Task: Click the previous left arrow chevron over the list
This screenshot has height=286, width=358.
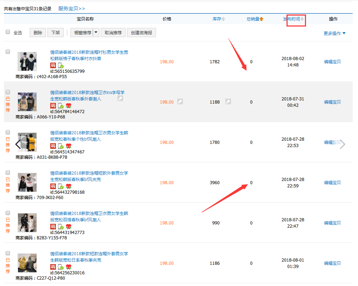Action: point(18,144)
